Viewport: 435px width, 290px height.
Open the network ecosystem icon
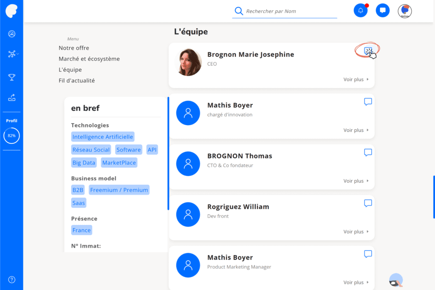11,54
